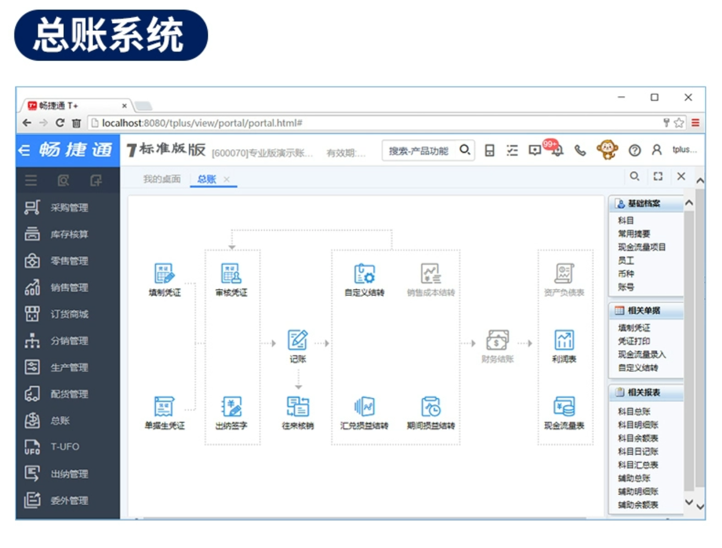Collapse the sidebar with the 畅捷通 arrow

[24, 150]
